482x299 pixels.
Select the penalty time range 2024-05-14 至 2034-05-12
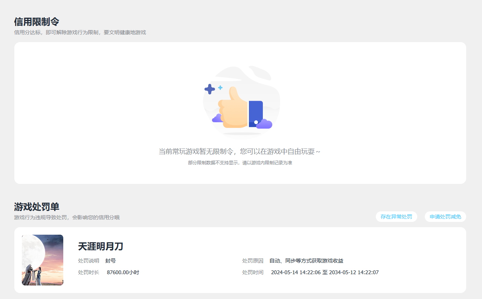(325, 272)
